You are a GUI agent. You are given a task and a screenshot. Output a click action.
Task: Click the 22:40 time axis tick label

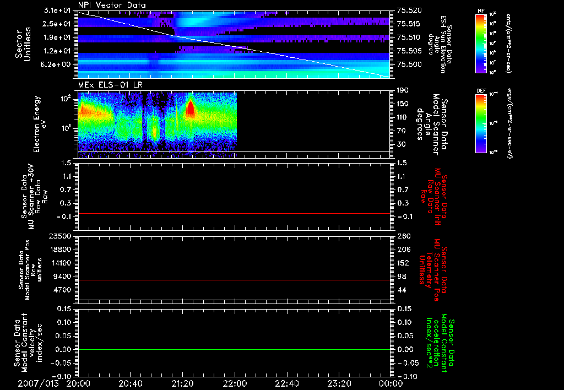pos(287,383)
